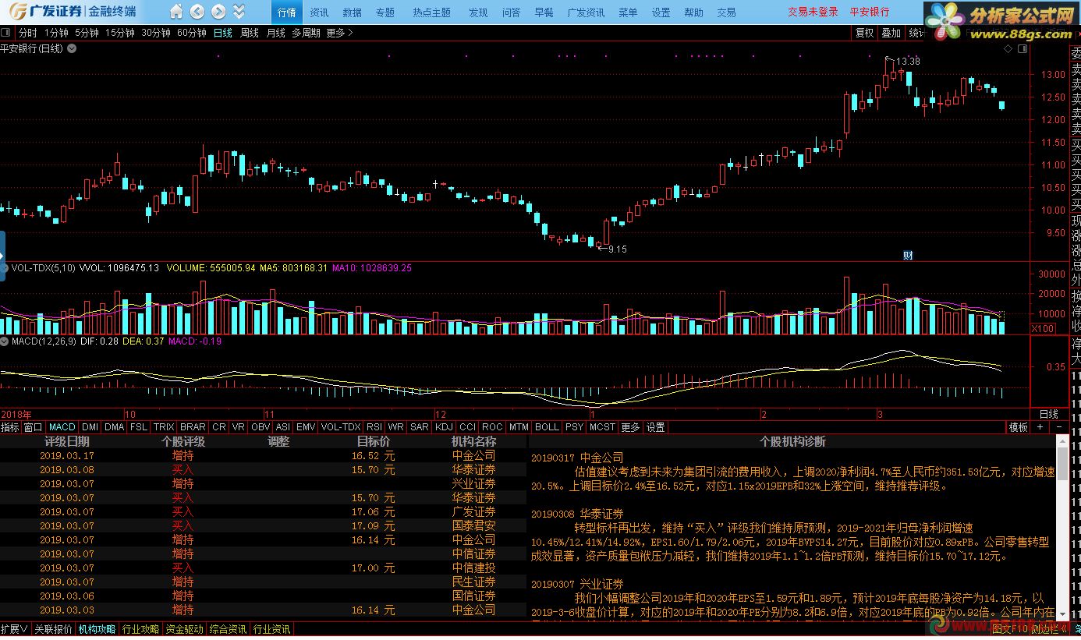Open the VOL-TDX indicator dropdown arrow
The height and width of the screenshot is (640, 1081).
pyautogui.click(x=5, y=267)
